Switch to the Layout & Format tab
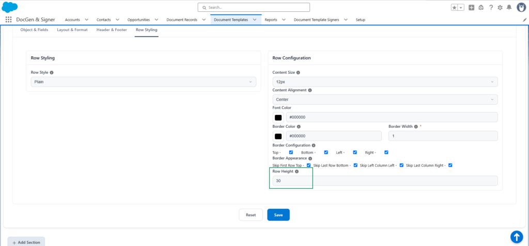The image size is (529, 246). pos(72,30)
